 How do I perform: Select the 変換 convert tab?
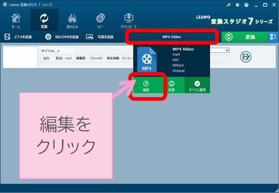coord(44,20)
